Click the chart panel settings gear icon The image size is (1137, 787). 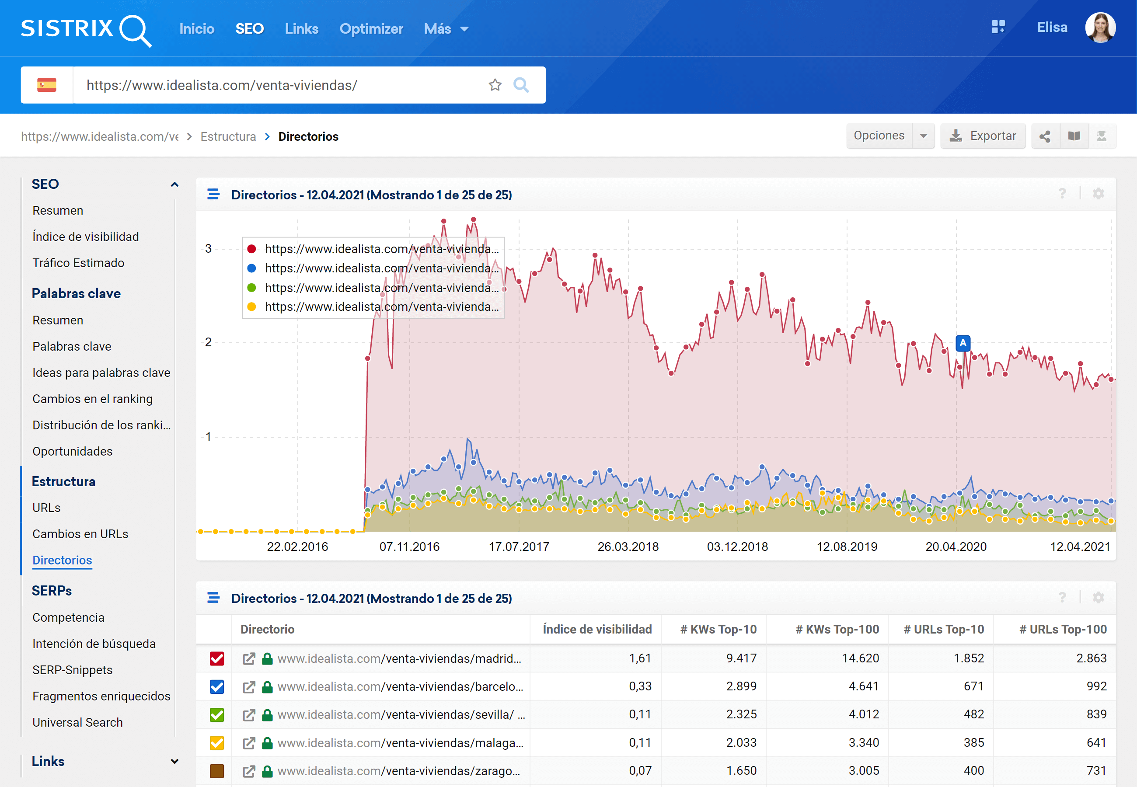(1098, 194)
